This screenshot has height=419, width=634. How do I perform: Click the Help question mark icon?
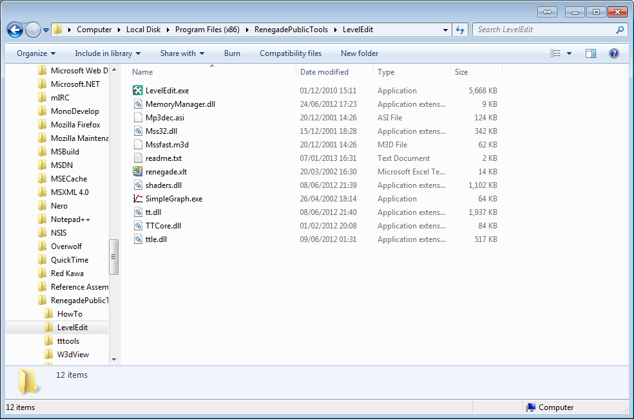click(x=613, y=53)
